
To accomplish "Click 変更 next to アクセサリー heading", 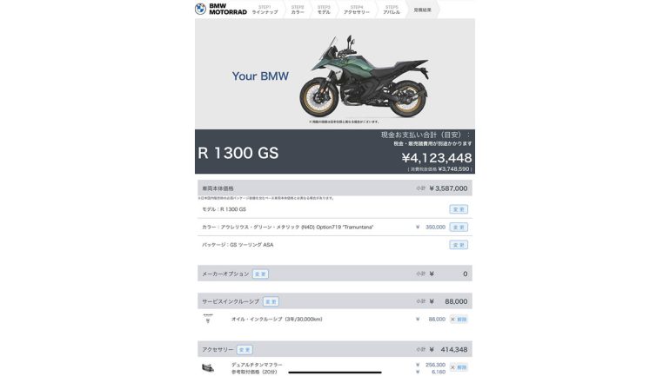I will click(x=245, y=350).
